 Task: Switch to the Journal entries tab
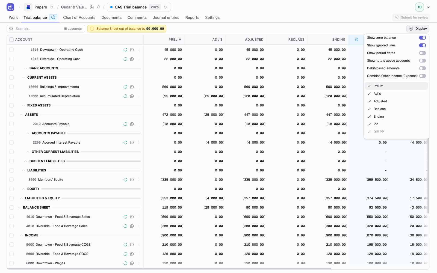click(x=166, y=17)
